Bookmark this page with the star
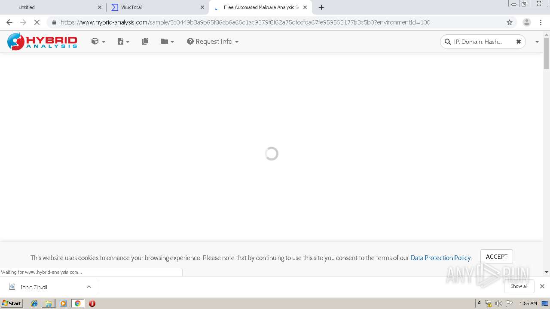550x309 pixels. coord(510,22)
